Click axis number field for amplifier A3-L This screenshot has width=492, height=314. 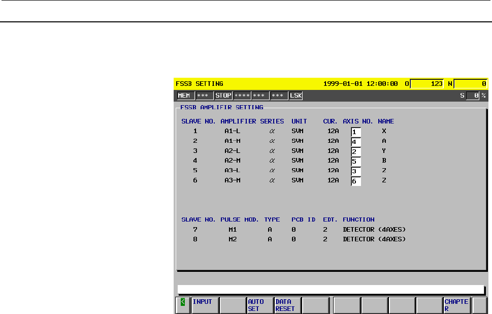coord(356,171)
